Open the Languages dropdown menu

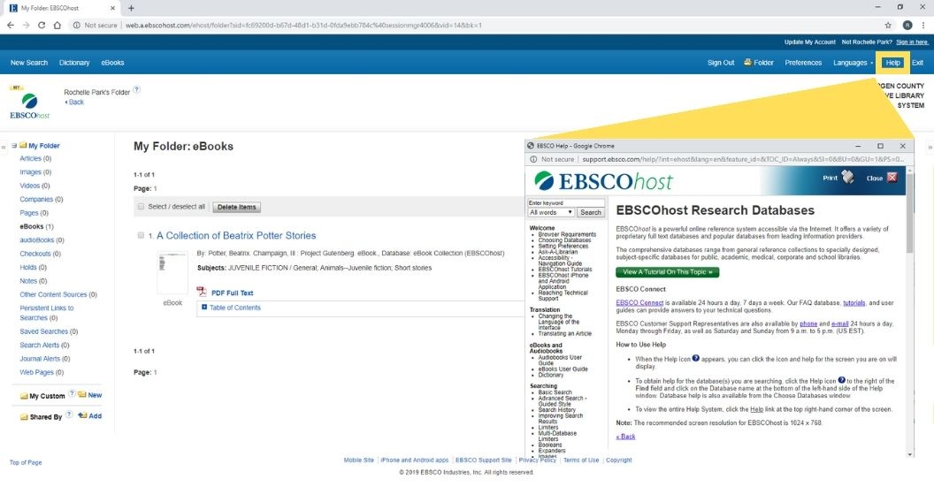pos(854,63)
